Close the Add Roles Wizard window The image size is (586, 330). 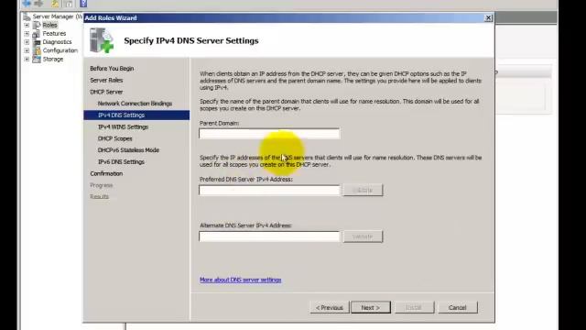[488, 18]
